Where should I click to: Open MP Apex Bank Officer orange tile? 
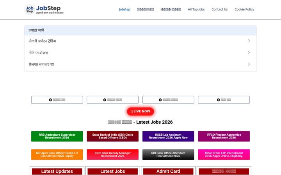[x=57, y=154]
